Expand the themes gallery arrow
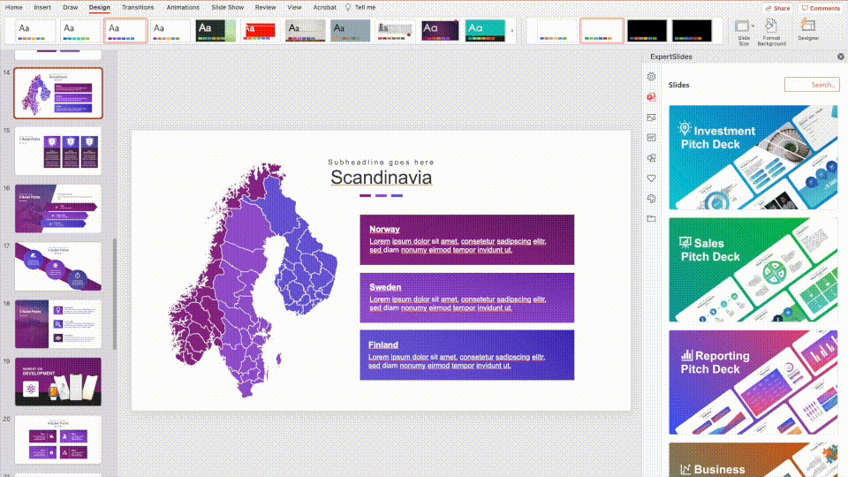This screenshot has height=477, width=848. coord(512,31)
